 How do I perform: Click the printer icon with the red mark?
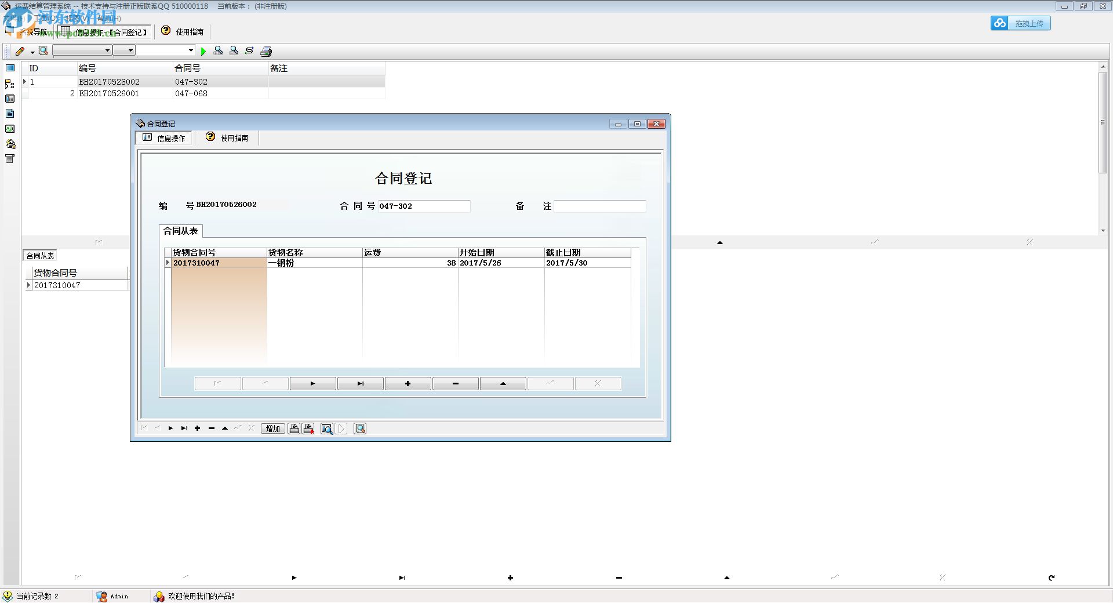308,428
